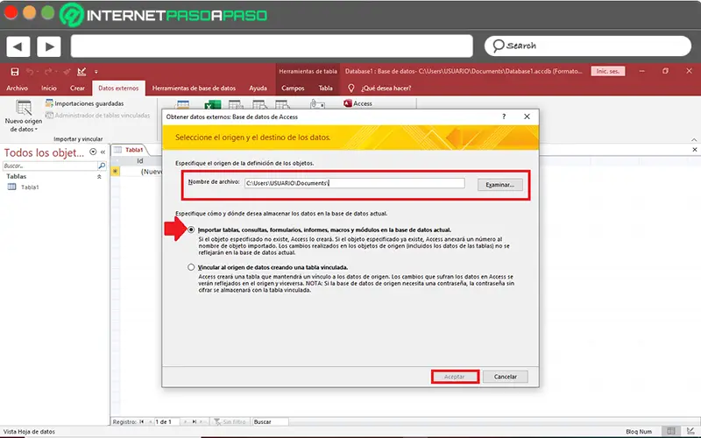Image resolution: width=701 pixels, height=438 pixels.
Task: Collapse the ribbon with the chevron
Action: [x=694, y=140]
